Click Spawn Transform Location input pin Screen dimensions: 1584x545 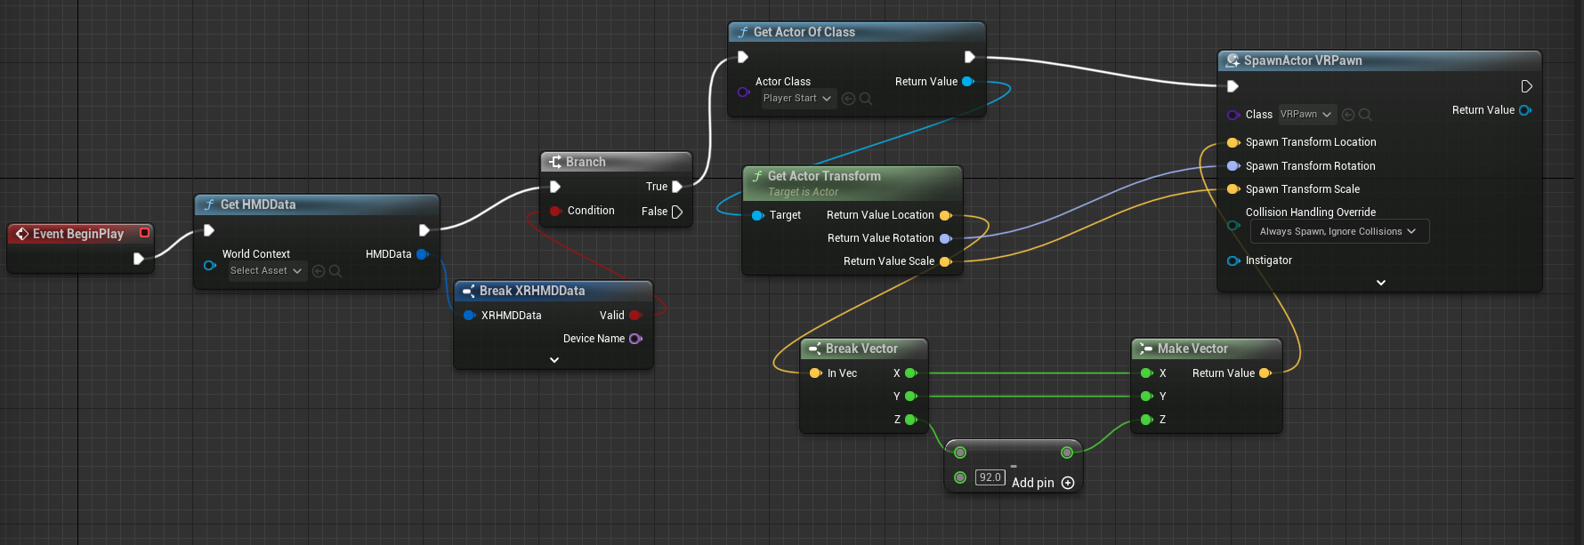(1233, 142)
